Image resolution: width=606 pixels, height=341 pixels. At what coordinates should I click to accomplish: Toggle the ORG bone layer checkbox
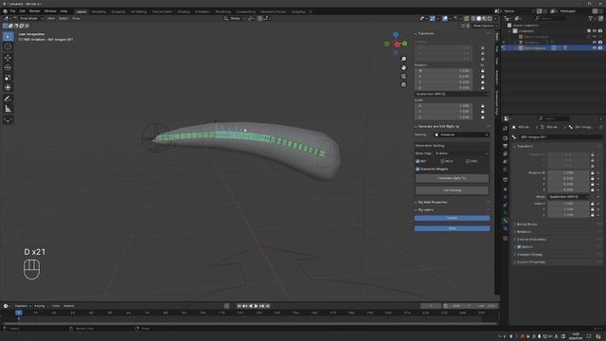pyautogui.click(x=468, y=161)
